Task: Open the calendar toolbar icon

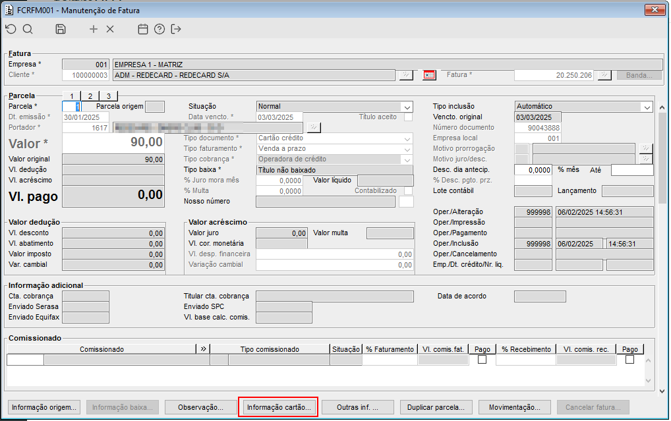Action: 143,29
